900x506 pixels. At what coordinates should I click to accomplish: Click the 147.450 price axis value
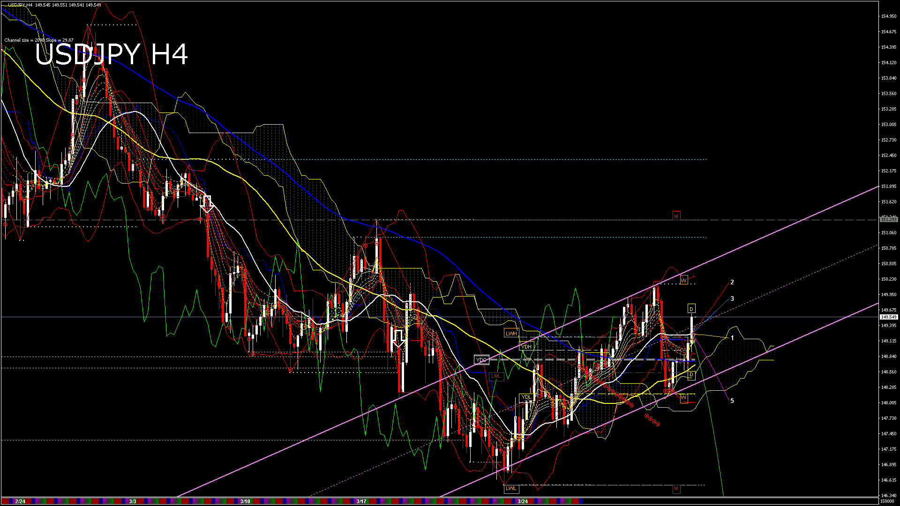[889, 434]
